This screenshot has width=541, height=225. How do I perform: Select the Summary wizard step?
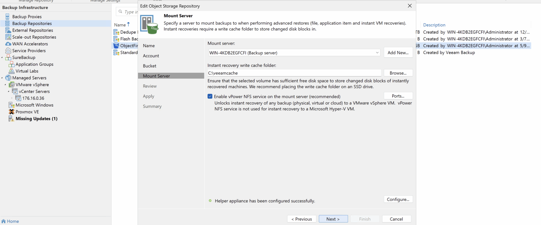tap(152, 106)
